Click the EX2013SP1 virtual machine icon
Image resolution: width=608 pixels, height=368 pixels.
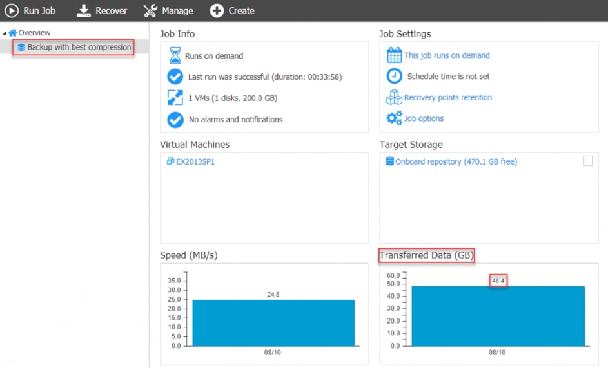[171, 161]
